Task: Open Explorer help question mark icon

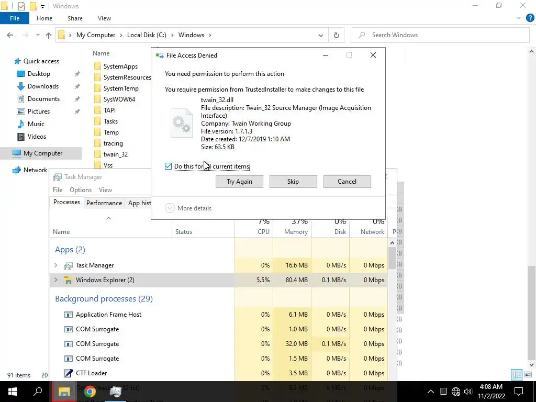Action: coord(530,18)
